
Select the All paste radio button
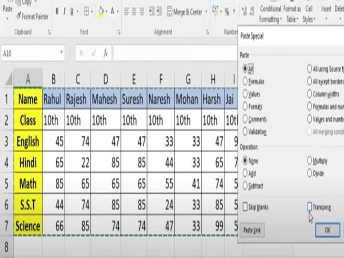(x=245, y=69)
